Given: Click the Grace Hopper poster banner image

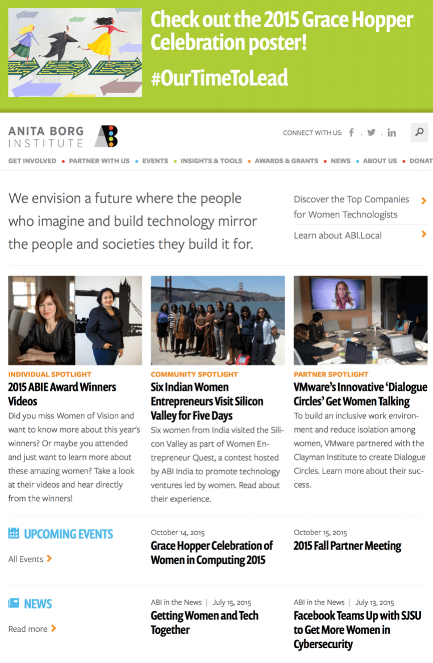Looking at the screenshot, I should click(x=75, y=52).
